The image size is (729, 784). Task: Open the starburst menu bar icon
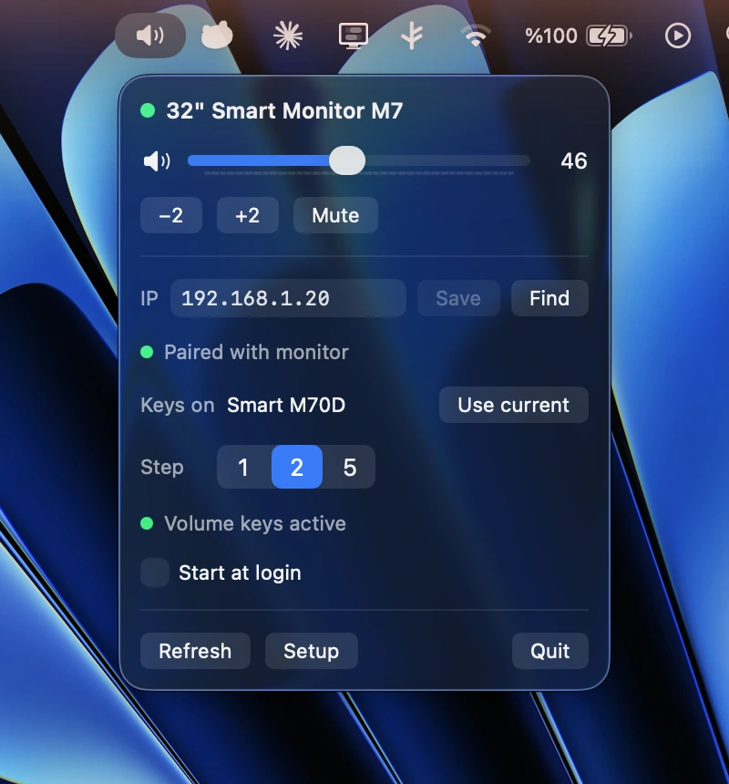[x=288, y=36]
